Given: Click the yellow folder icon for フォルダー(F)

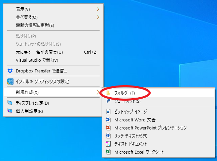Looking at the screenshot, I should coord(108,93).
